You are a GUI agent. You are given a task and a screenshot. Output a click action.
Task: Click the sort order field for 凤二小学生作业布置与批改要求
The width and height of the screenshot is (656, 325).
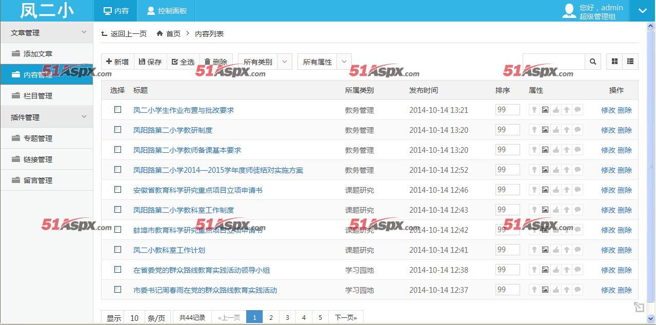508,110
